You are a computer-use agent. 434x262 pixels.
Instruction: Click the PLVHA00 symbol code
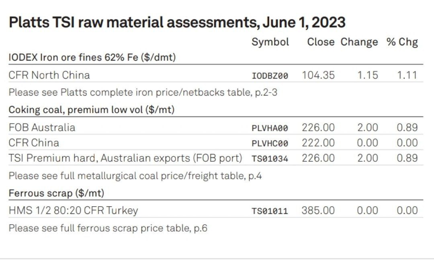tap(270, 128)
